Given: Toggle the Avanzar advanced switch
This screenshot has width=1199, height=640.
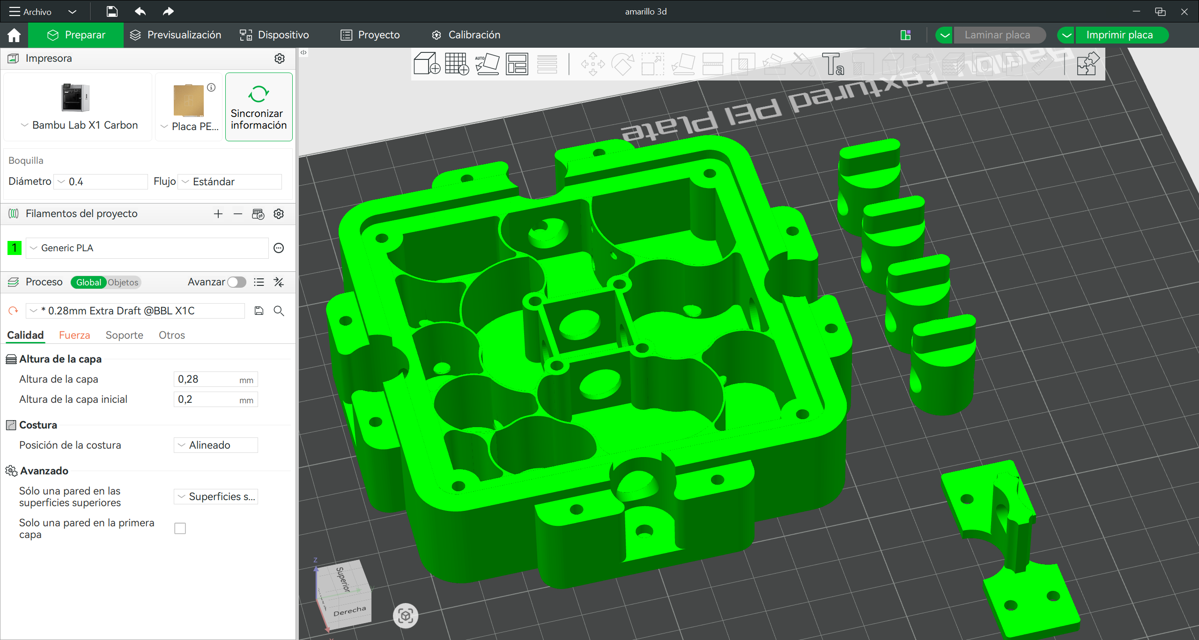Looking at the screenshot, I should pos(237,282).
